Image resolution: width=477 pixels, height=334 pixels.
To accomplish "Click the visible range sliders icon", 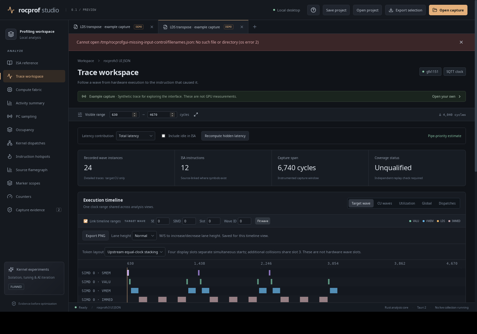I will tap(80, 115).
